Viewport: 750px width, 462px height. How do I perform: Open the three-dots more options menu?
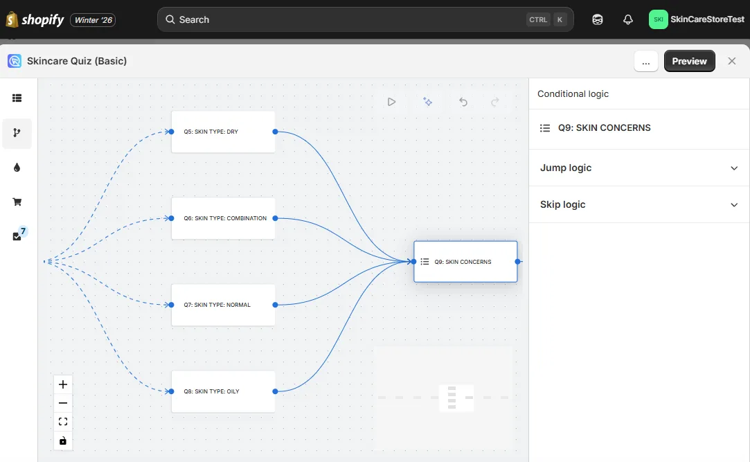click(x=645, y=61)
